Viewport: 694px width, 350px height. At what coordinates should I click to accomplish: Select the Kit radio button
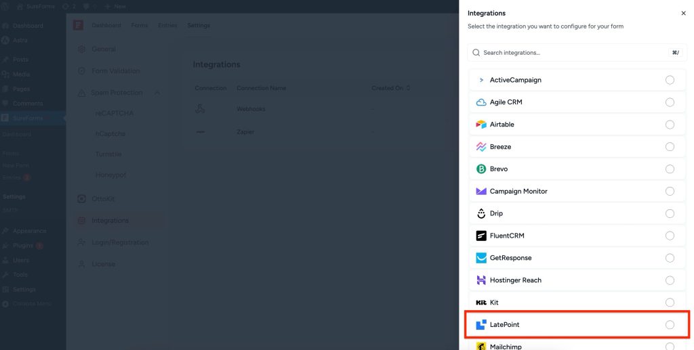(670, 302)
